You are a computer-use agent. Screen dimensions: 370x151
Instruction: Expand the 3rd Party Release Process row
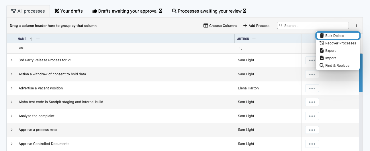(12, 60)
